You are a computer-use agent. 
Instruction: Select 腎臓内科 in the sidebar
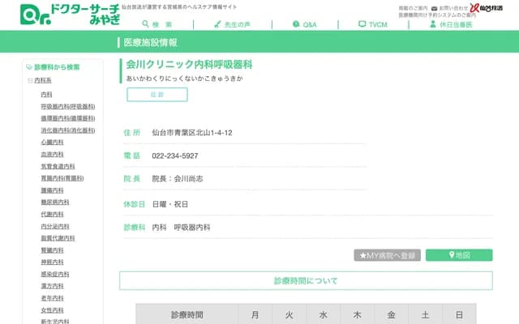click(x=52, y=250)
